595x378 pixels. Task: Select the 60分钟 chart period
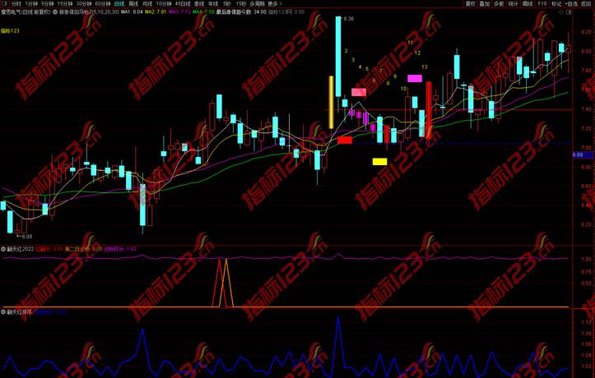tap(103, 3)
